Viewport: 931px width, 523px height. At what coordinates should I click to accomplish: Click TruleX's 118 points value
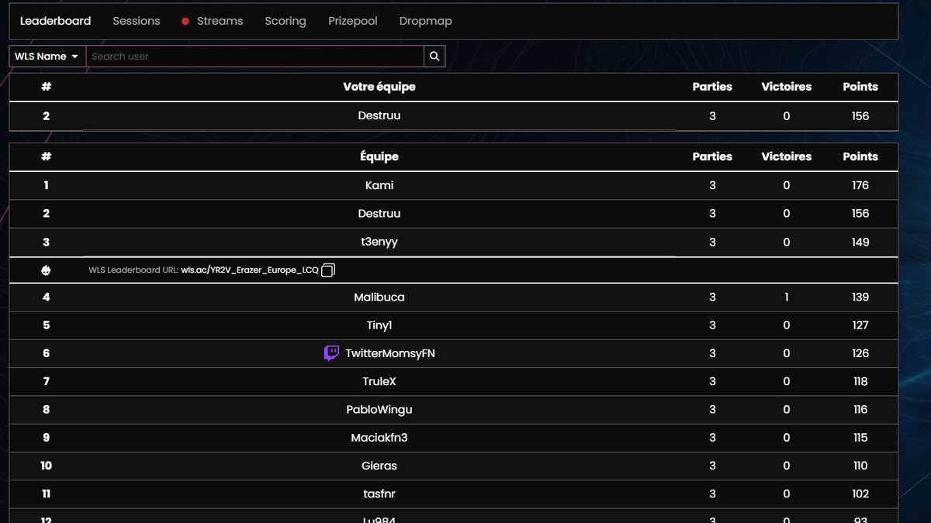[x=860, y=381]
